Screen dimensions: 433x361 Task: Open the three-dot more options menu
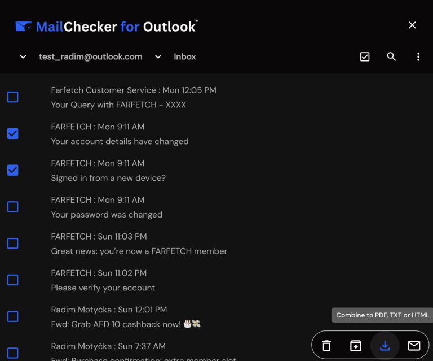[x=418, y=56]
